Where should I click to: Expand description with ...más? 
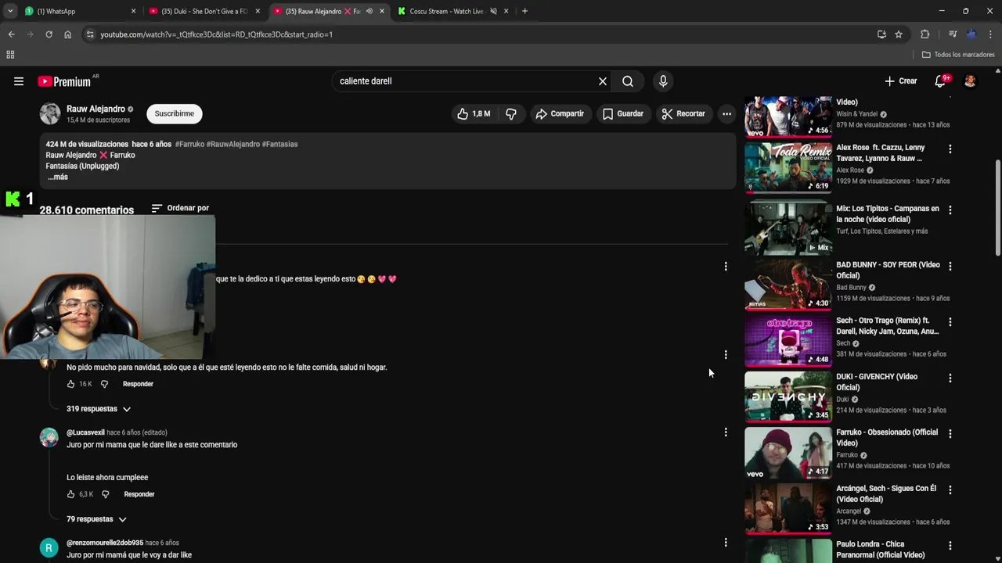pos(57,177)
